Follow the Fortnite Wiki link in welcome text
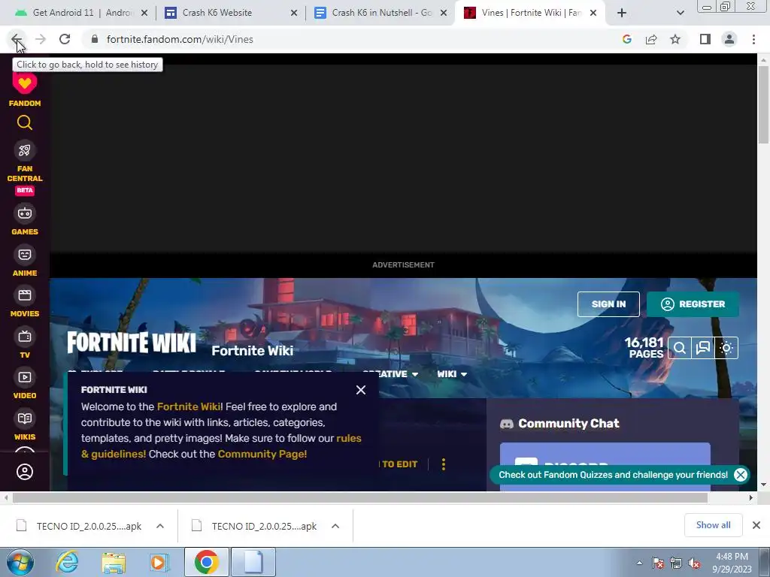 pos(188,406)
